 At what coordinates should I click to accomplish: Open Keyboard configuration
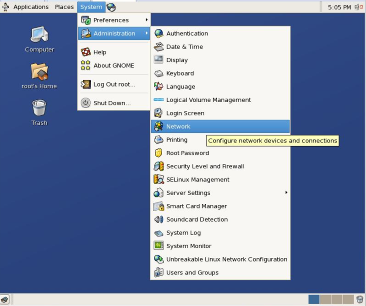[220, 73]
